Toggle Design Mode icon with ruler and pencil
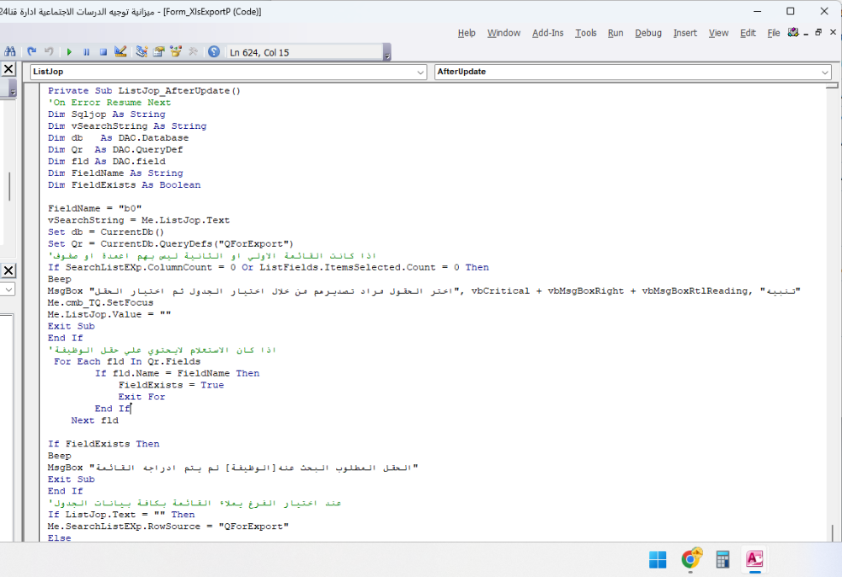The height and width of the screenshot is (577, 842). 120,51
